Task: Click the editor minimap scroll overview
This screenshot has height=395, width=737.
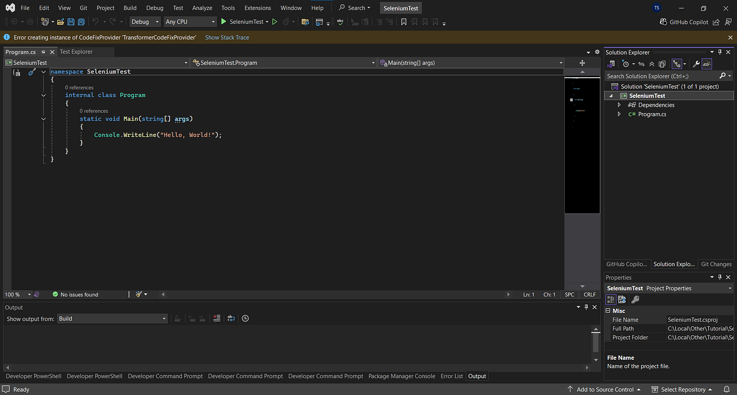Action: point(582,145)
